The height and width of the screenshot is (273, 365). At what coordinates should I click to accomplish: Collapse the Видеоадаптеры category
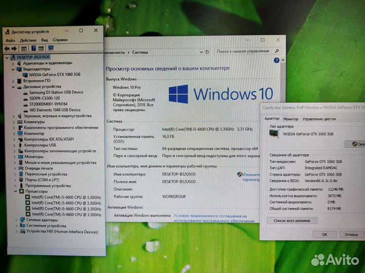click(13, 69)
